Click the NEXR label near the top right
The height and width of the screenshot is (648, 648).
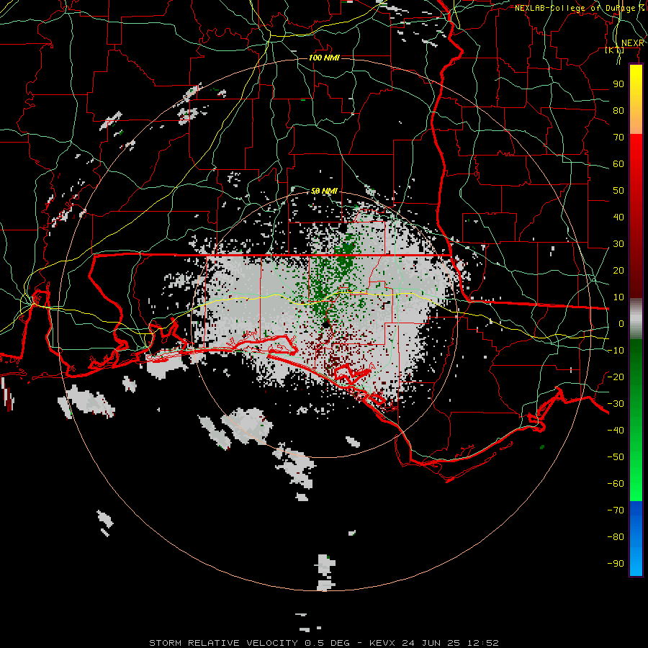[632, 43]
